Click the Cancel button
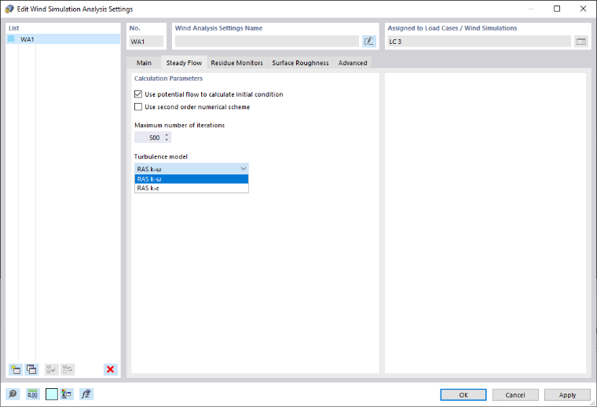Image resolution: width=597 pixels, height=407 pixels. coord(515,394)
